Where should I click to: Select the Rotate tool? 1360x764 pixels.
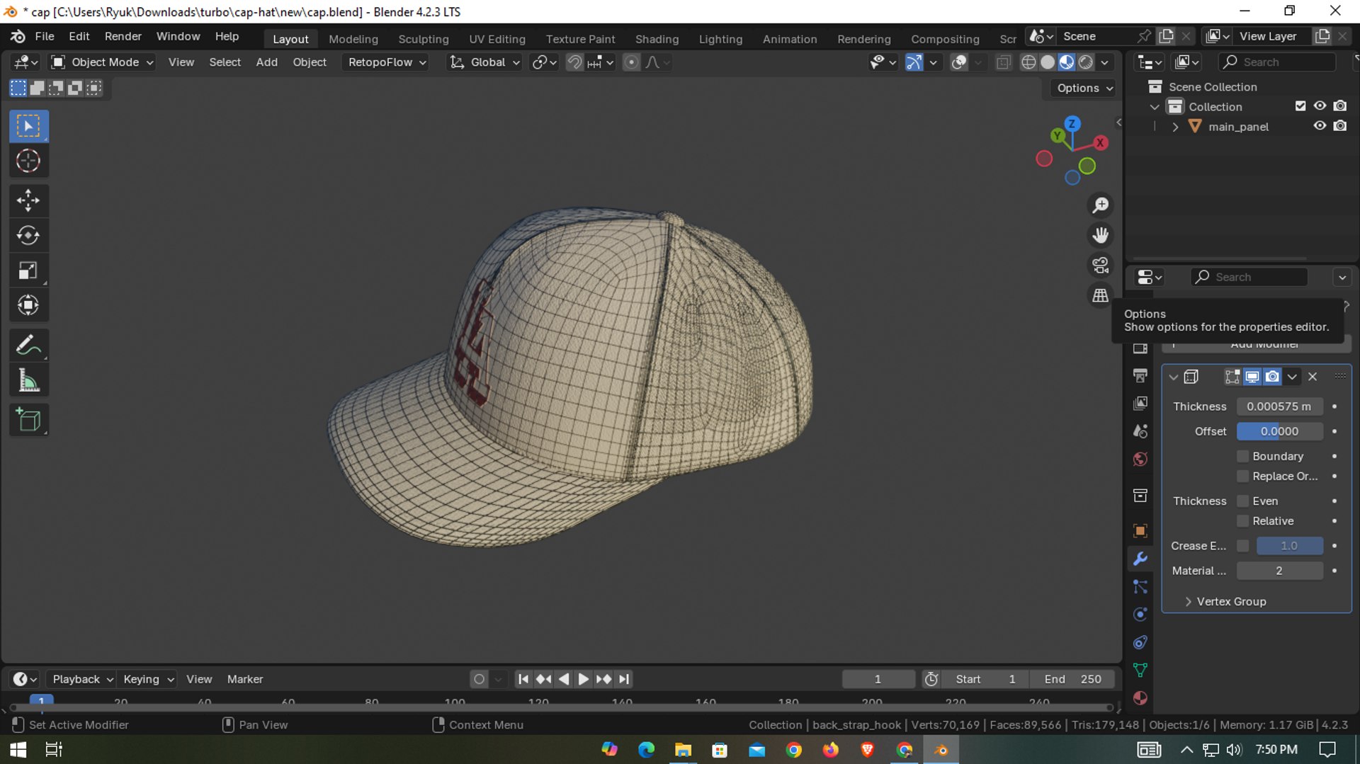tap(28, 235)
